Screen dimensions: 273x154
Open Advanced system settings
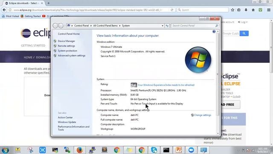point(72,56)
